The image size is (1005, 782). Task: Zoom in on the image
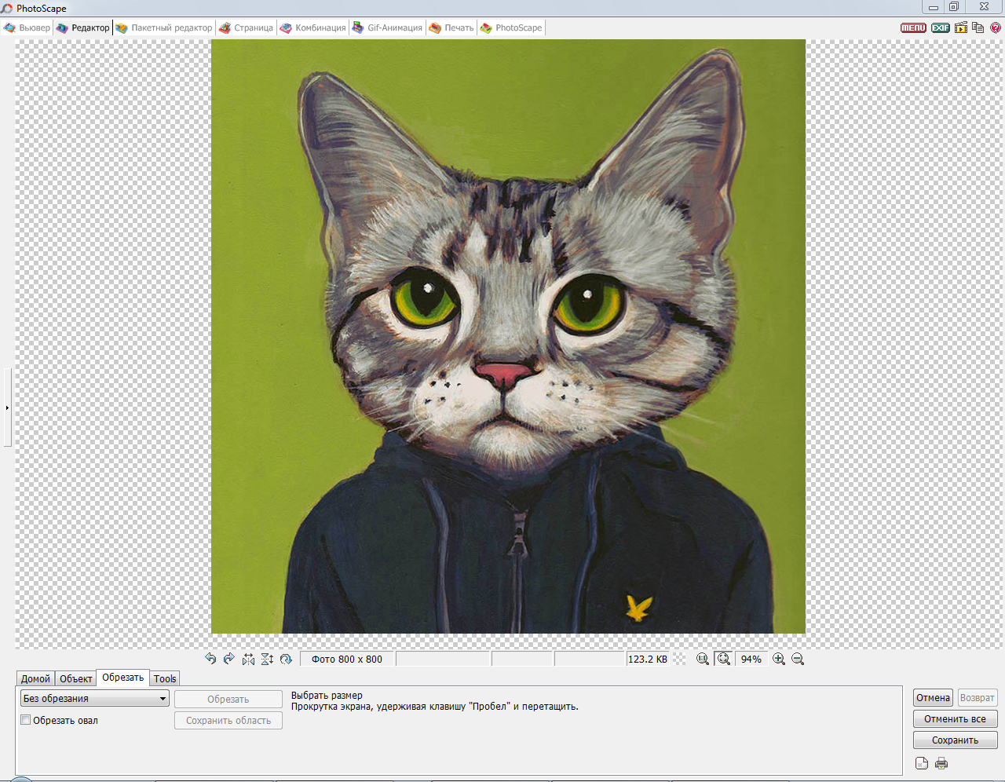(x=779, y=659)
